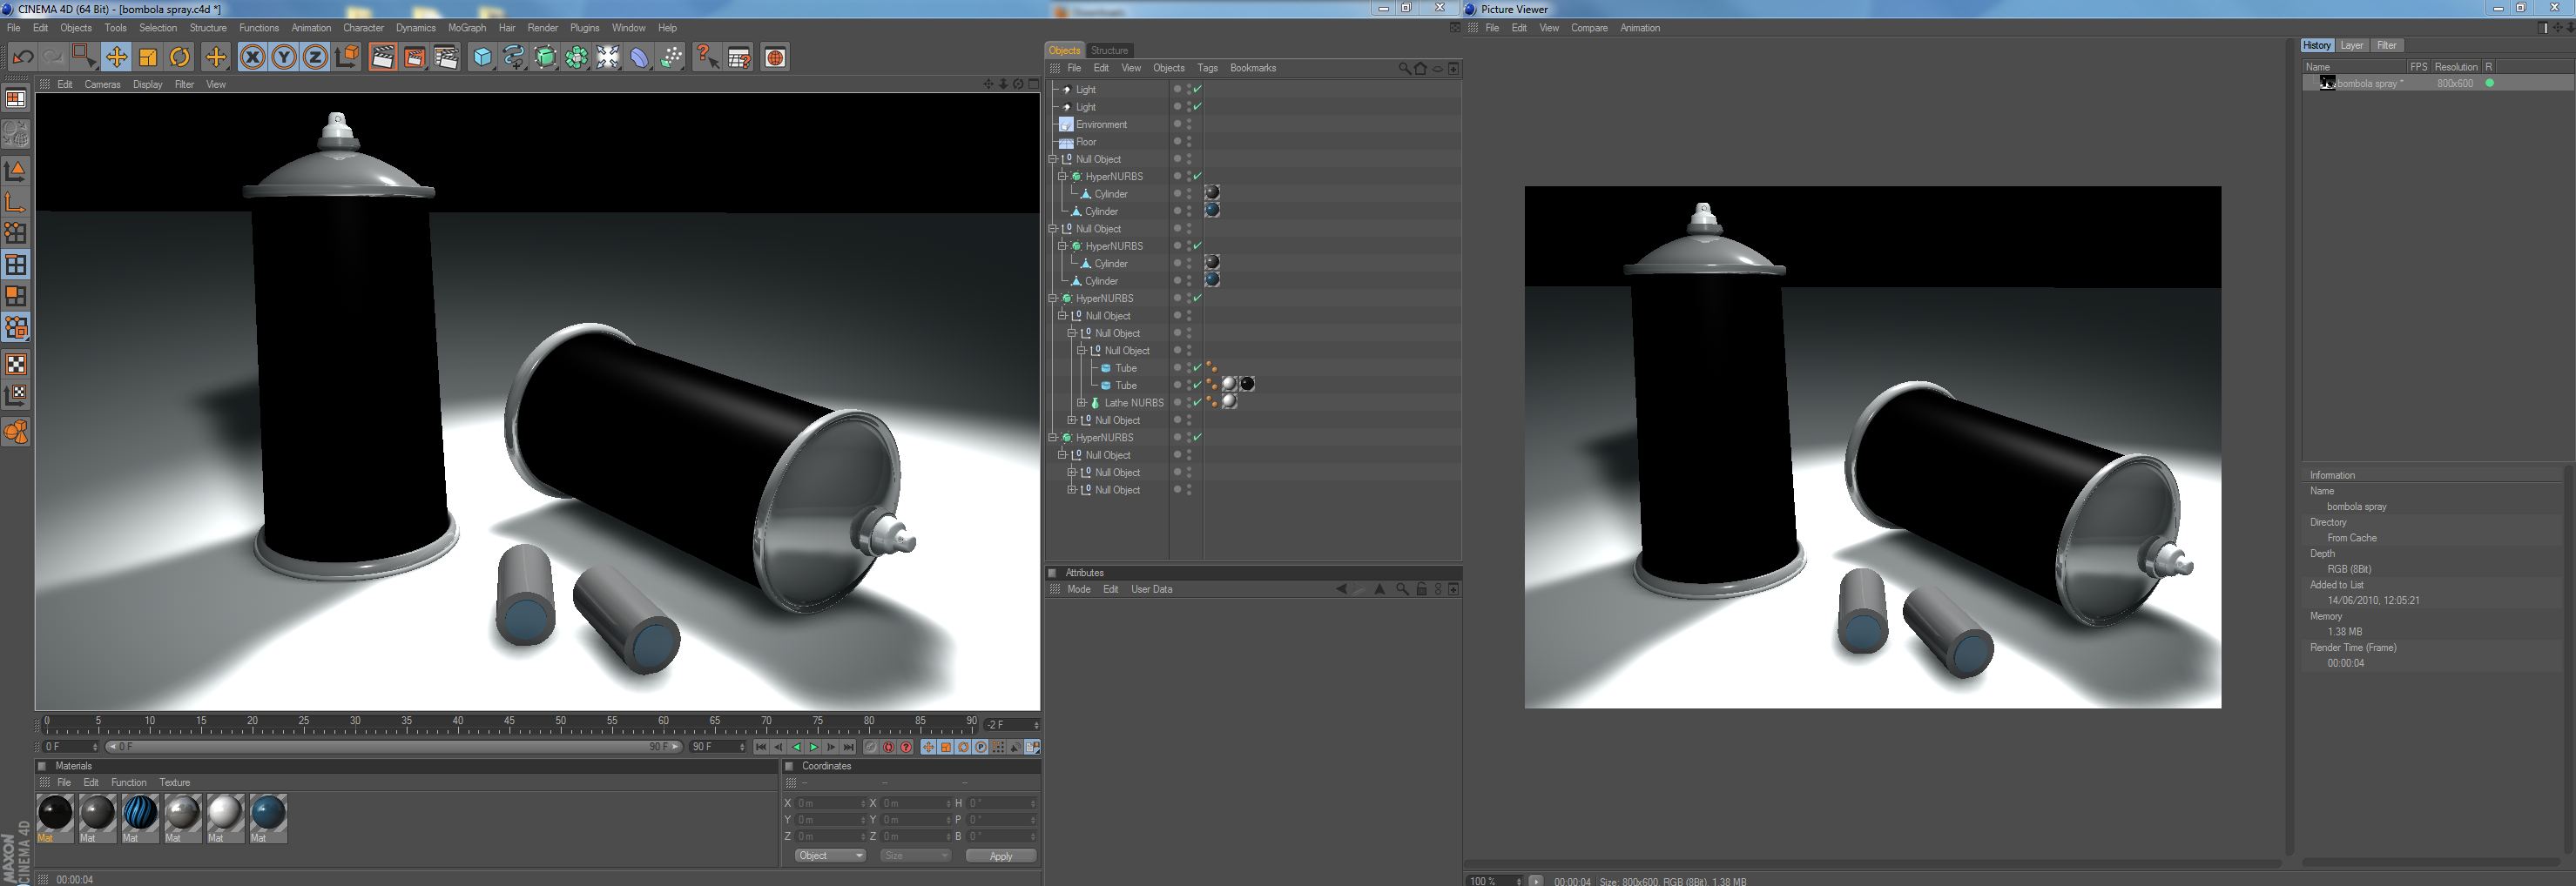Click the record keyframe button
Image resolution: width=2576 pixels, height=886 pixels.
871,747
